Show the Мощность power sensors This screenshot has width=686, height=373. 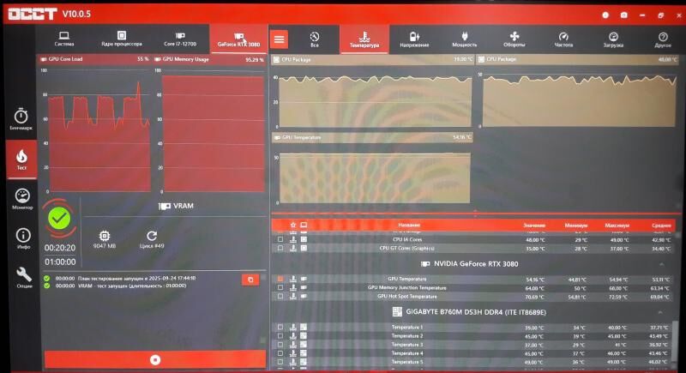click(464, 39)
